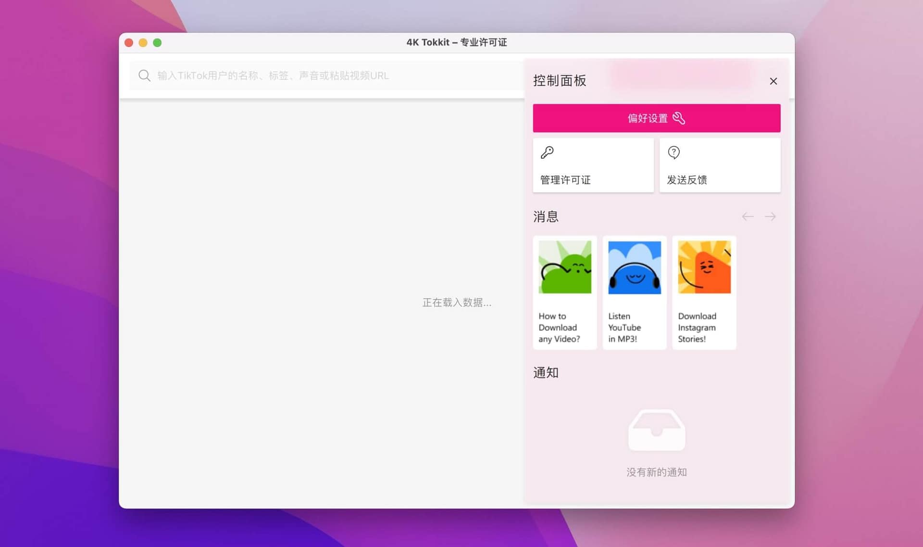Click the right arrow beside 消息
This screenshot has width=923, height=547.
tap(770, 216)
